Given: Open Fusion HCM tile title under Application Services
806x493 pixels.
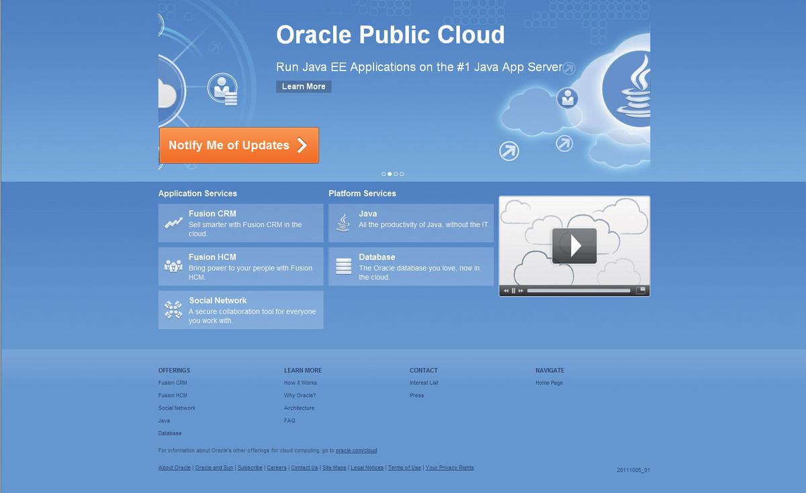Looking at the screenshot, I should pyautogui.click(x=212, y=257).
